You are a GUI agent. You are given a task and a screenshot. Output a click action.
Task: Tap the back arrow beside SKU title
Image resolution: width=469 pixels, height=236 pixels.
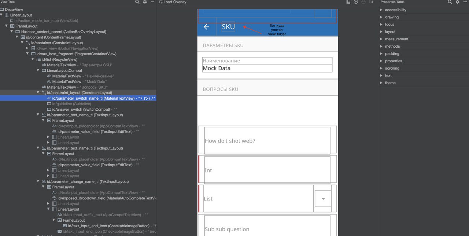[x=207, y=27]
